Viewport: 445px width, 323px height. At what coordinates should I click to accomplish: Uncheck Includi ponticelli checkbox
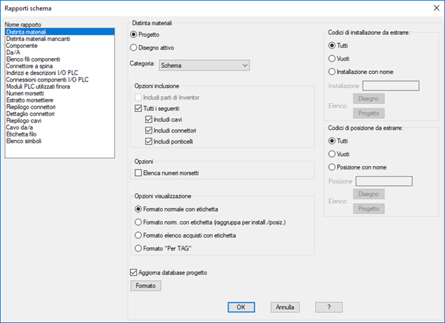pos(149,142)
